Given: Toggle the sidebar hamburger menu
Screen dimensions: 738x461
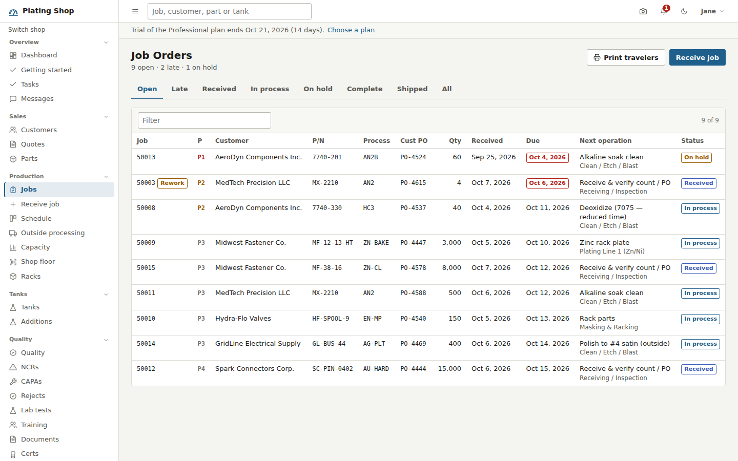Looking at the screenshot, I should click(x=135, y=11).
